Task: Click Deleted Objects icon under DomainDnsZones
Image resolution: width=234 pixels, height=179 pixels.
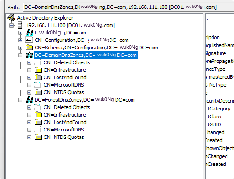Action: pyautogui.click(x=38, y=62)
